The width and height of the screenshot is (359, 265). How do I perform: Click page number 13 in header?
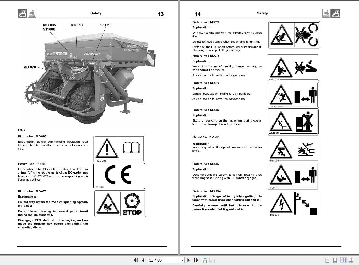tap(161, 14)
